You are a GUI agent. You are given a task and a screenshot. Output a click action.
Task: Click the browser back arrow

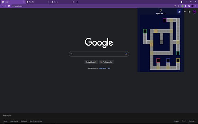(2, 6)
